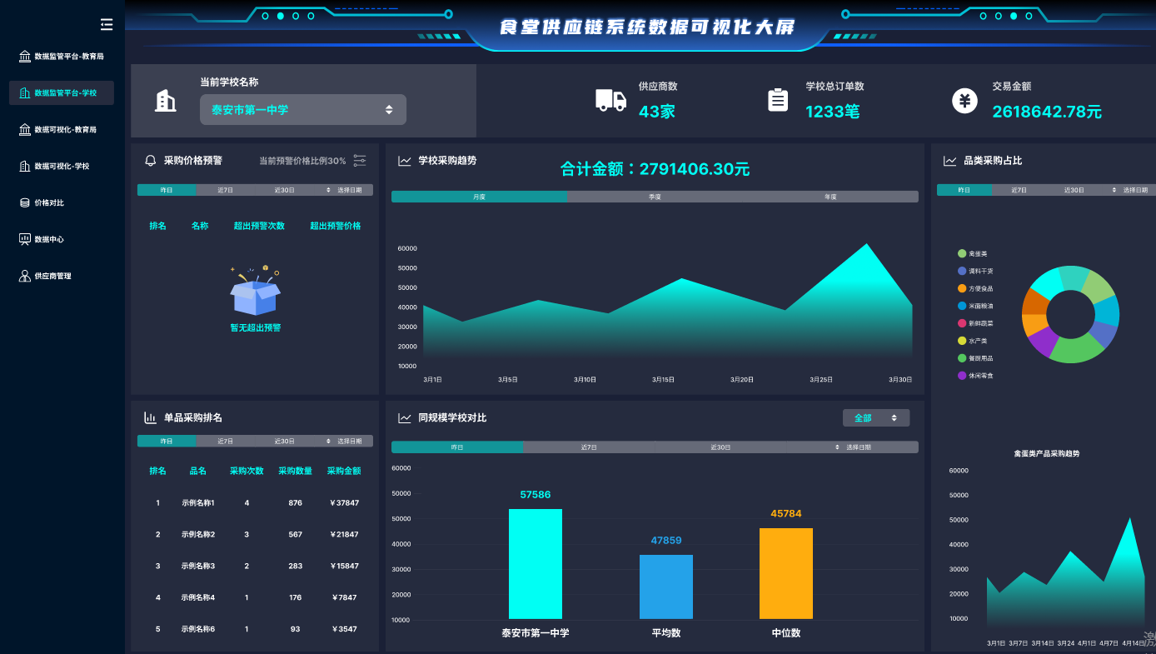Go to 数据可视化-教育局 in the sidebar
1156x654 pixels.
pos(65,130)
